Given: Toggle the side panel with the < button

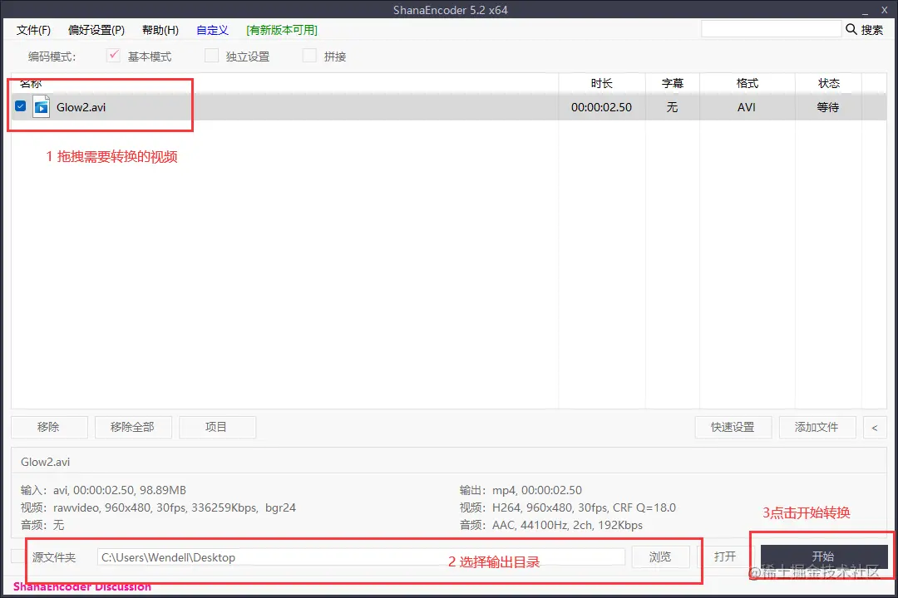Looking at the screenshot, I should (x=875, y=427).
